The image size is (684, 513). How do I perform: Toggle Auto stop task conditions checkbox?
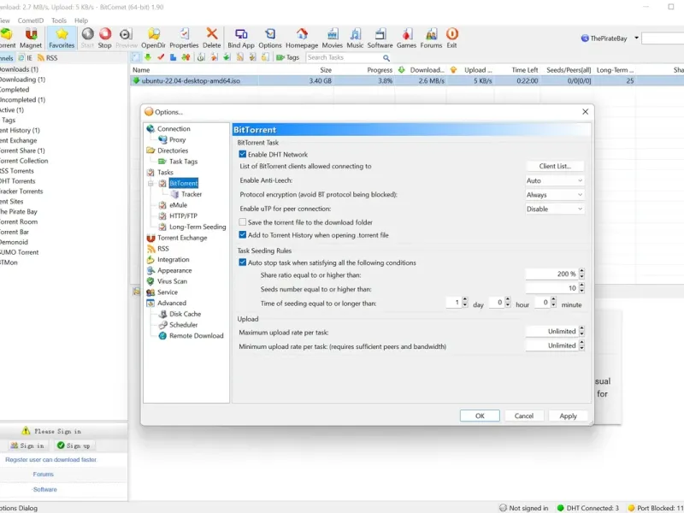coord(243,262)
